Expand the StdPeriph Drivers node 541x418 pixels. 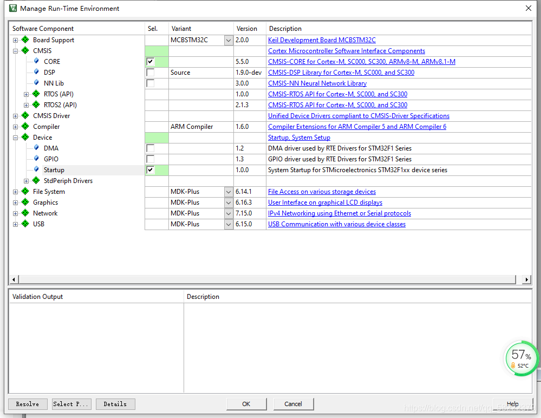[26, 181]
